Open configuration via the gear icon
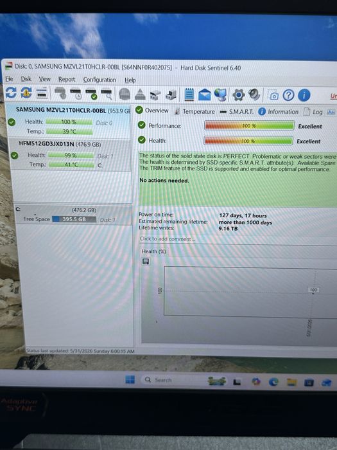Viewport: 337px width, 450px height. click(x=238, y=95)
